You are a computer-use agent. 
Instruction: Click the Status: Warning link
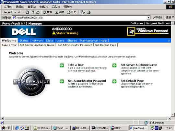(67, 33)
